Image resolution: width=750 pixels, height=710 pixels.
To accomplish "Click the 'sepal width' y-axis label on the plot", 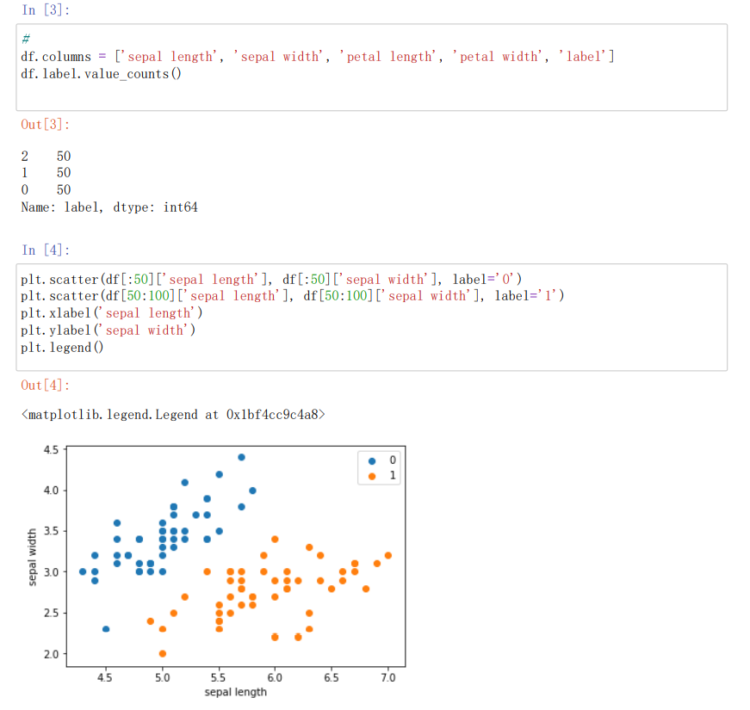I will tap(32, 557).
